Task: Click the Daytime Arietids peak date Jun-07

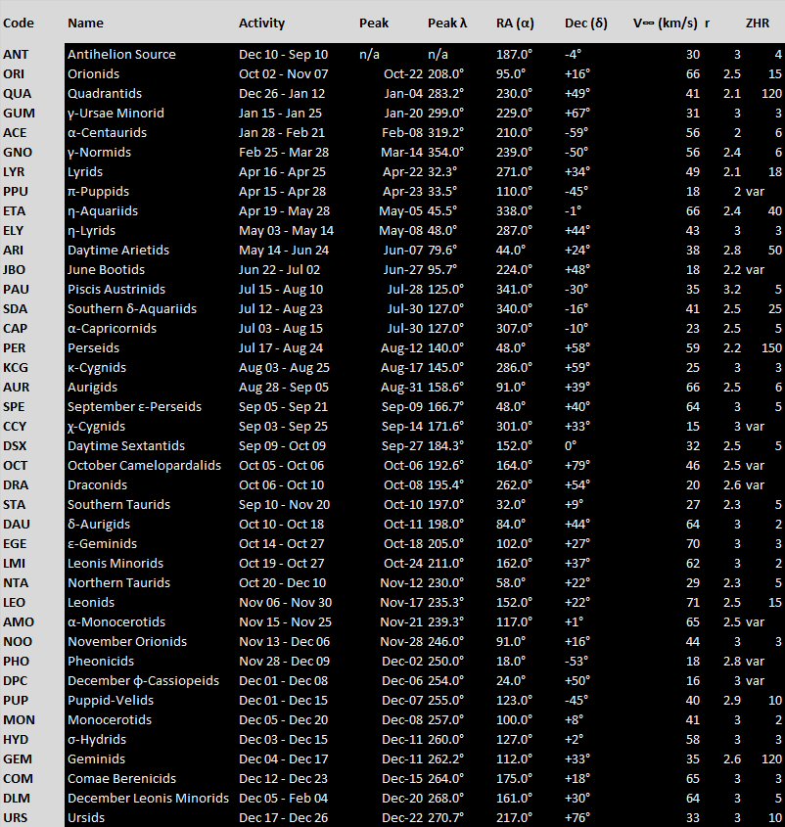Action: tap(402, 250)
